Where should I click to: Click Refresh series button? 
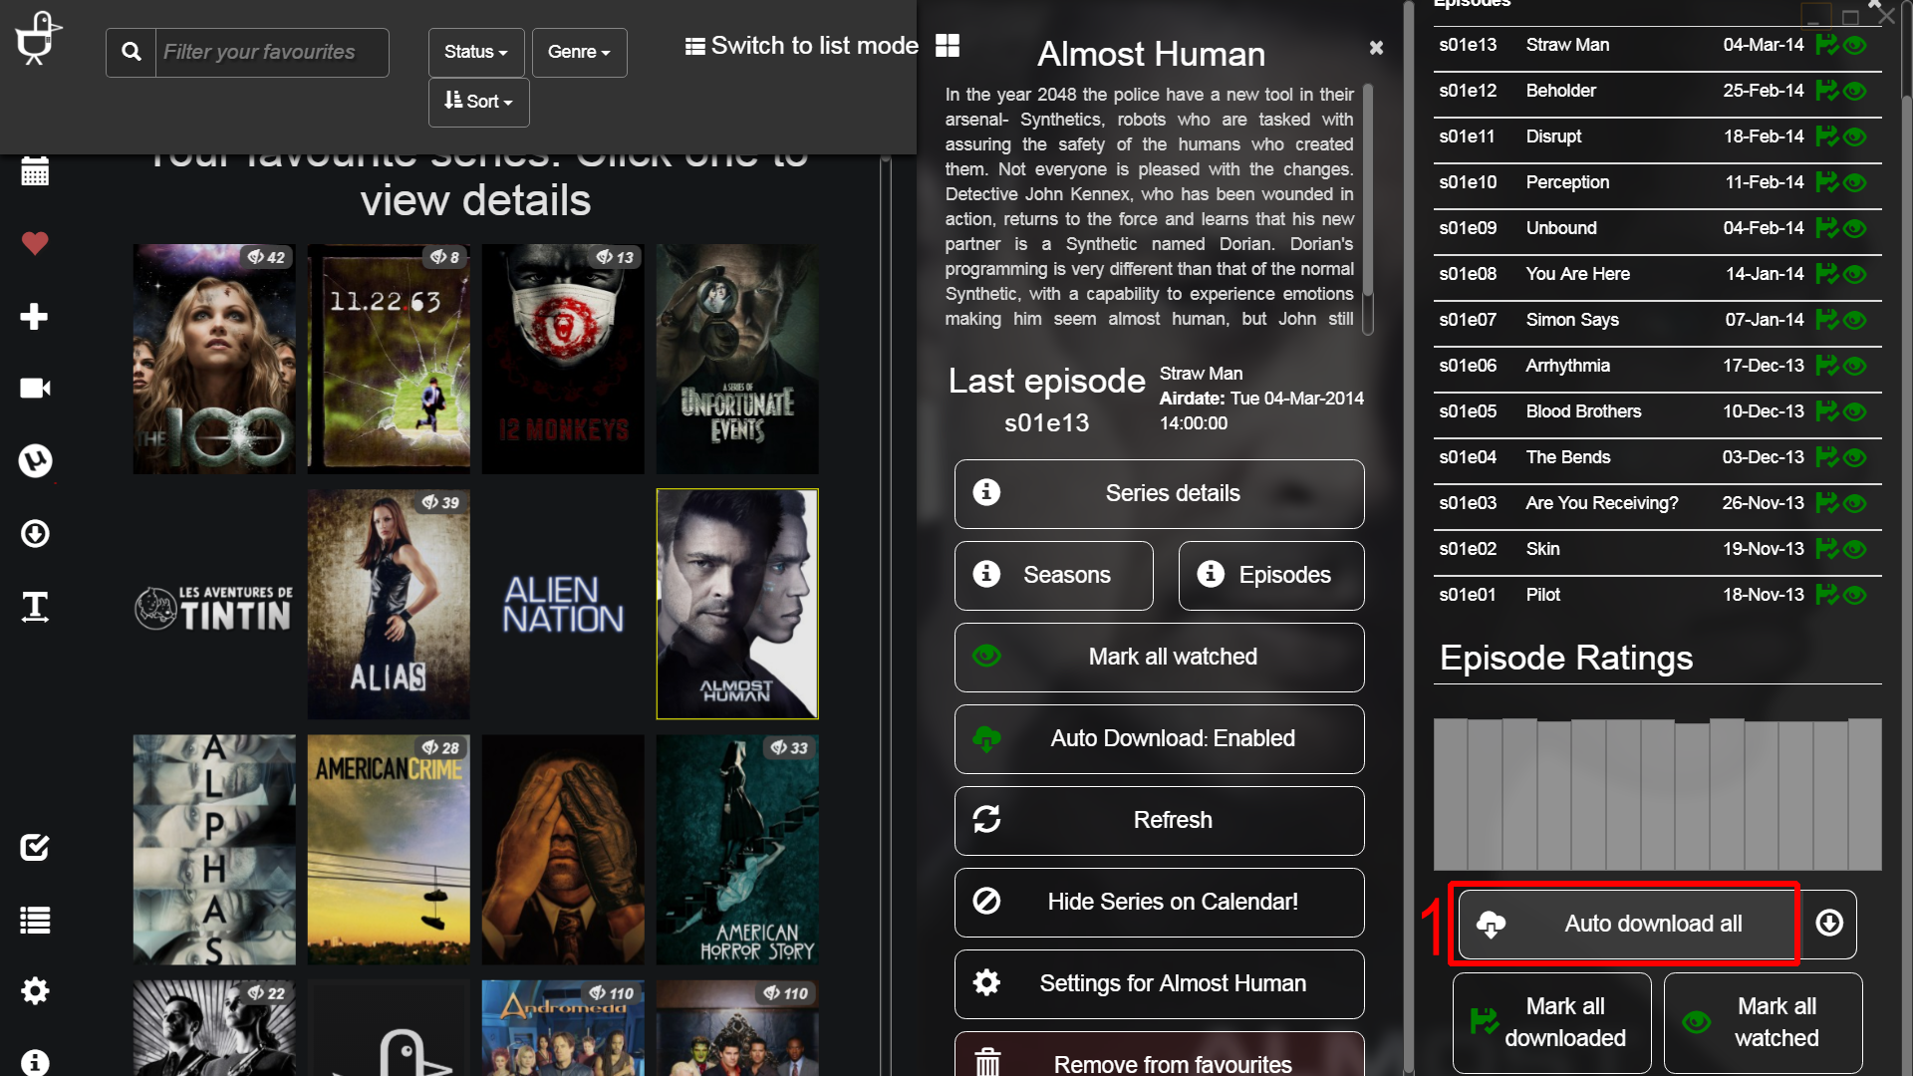1159,820
